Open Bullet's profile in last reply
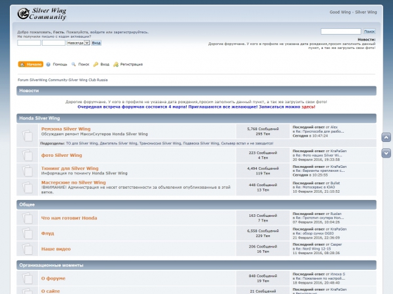This screenshot has height=294, width=393. 335,183
